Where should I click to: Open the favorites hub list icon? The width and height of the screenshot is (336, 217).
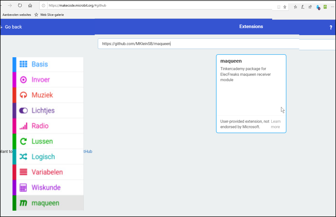click(x=295, y=7)
